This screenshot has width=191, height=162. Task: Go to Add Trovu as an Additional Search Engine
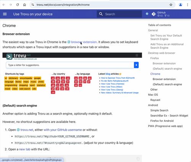(167, 46)
